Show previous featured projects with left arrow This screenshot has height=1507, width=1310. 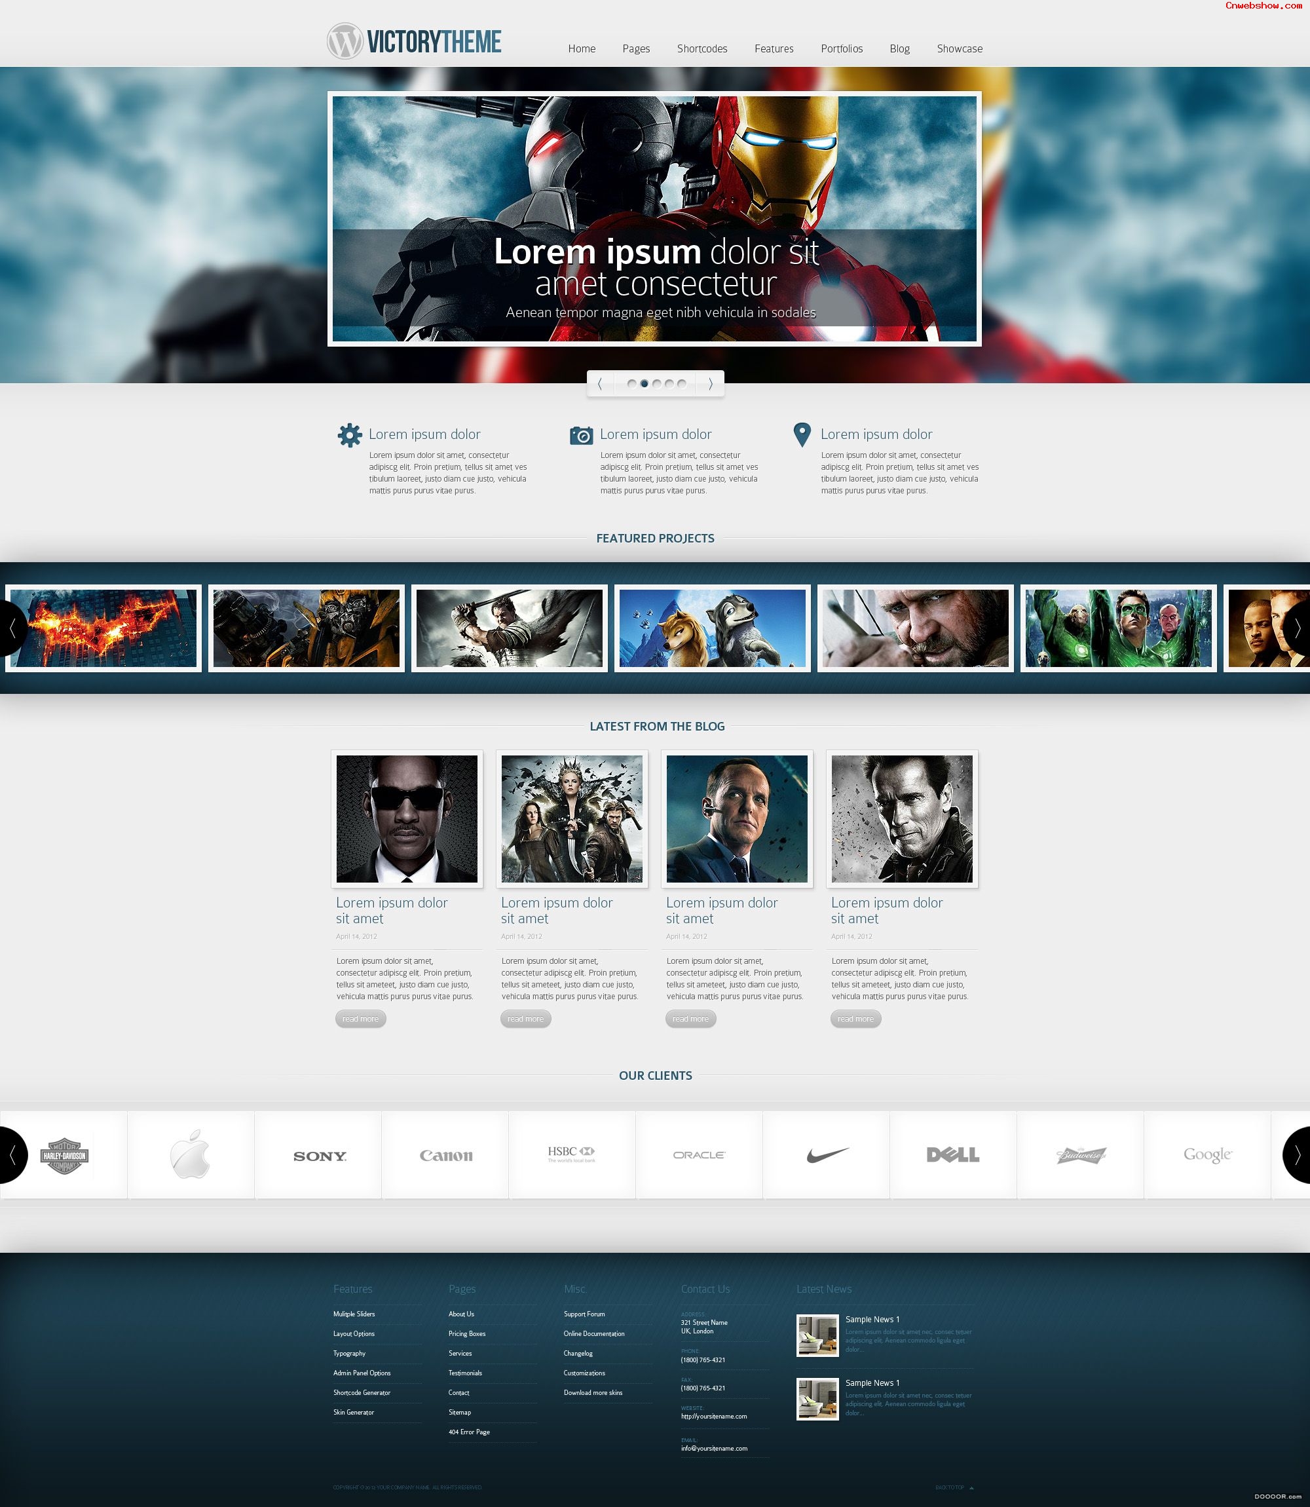click(12, 627)
